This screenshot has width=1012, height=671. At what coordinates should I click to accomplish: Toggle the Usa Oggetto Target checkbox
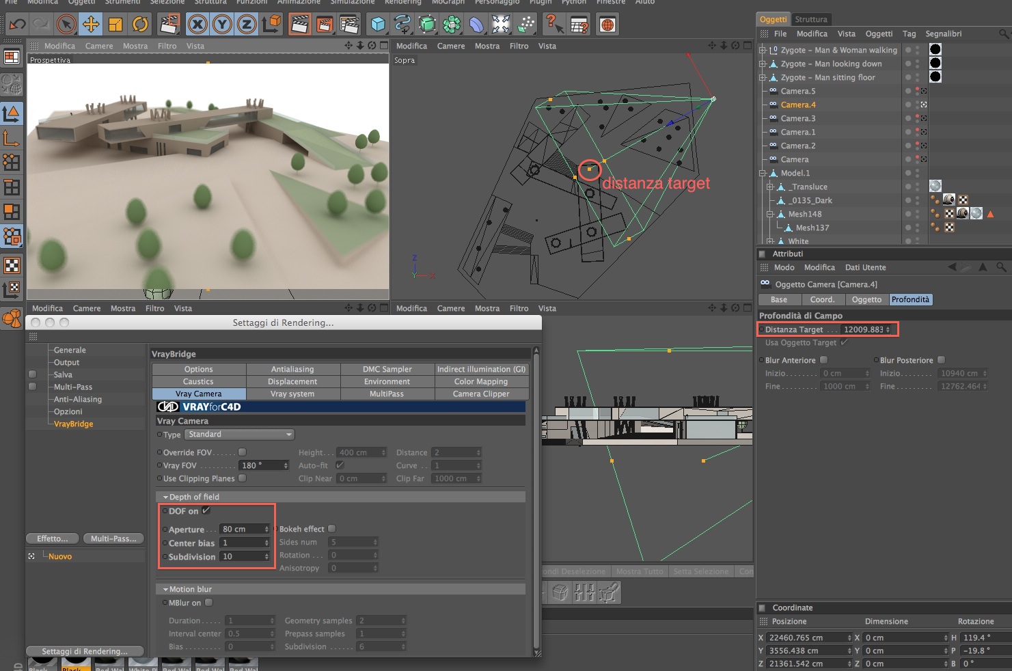845,342
